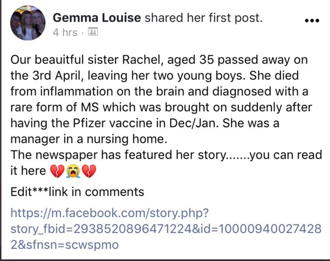Open the Gemma Louise profile name link

coord(97,18)
